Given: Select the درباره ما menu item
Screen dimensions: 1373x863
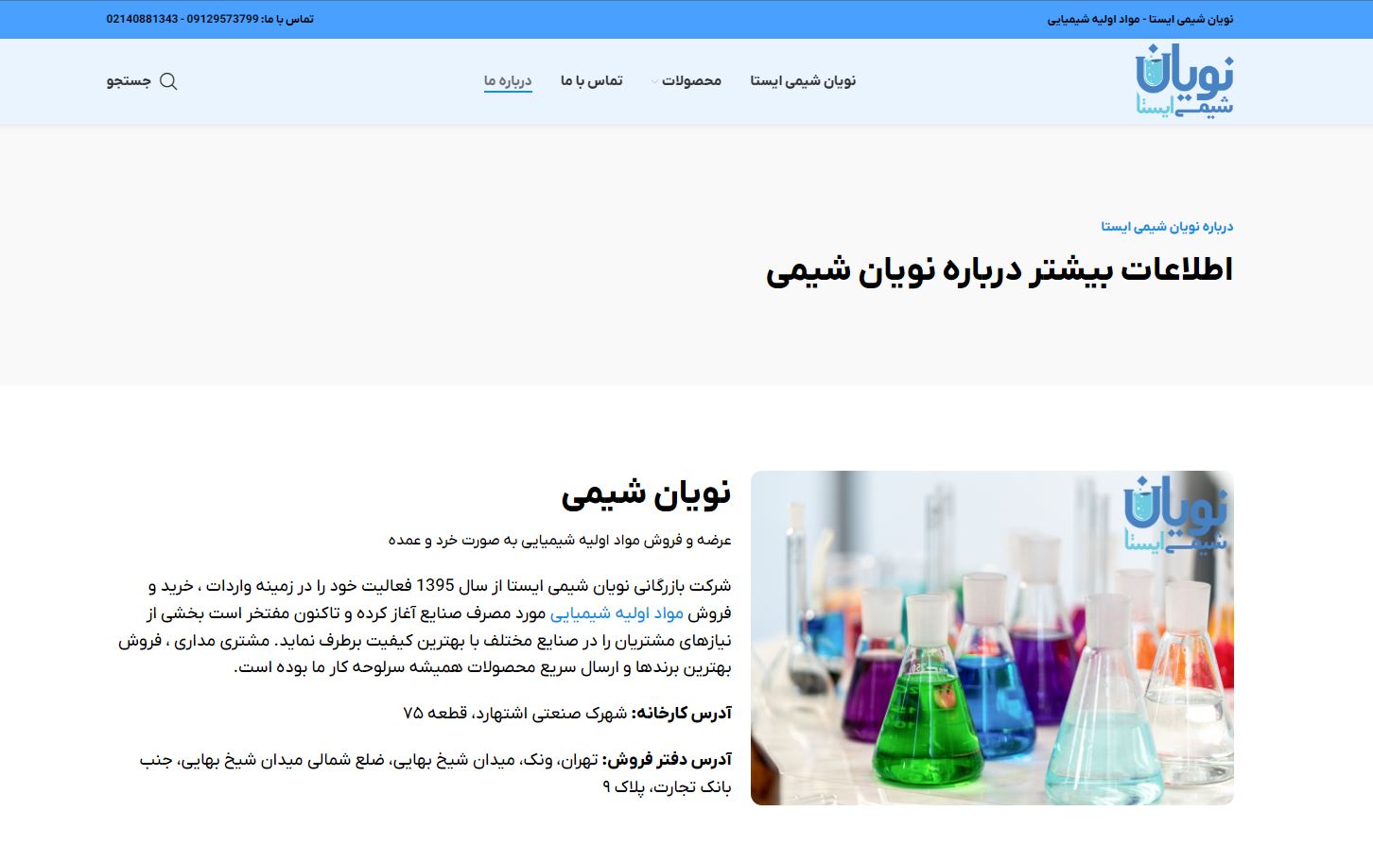Looking at the screenshot, I should point(508,81).
